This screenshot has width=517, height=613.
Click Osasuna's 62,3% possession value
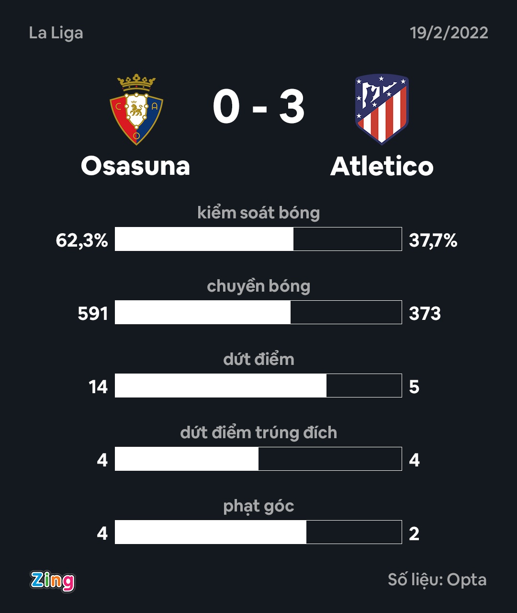click(82, 240)
